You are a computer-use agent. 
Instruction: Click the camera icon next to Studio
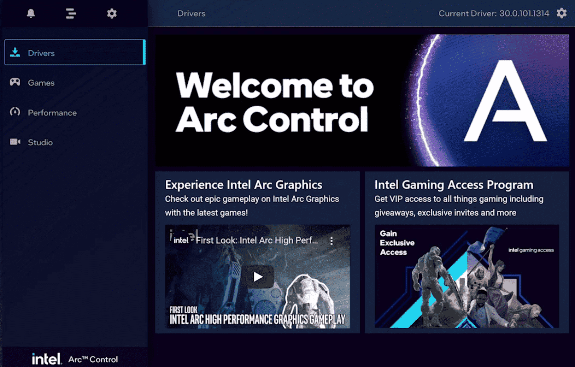tap(15, 142)
